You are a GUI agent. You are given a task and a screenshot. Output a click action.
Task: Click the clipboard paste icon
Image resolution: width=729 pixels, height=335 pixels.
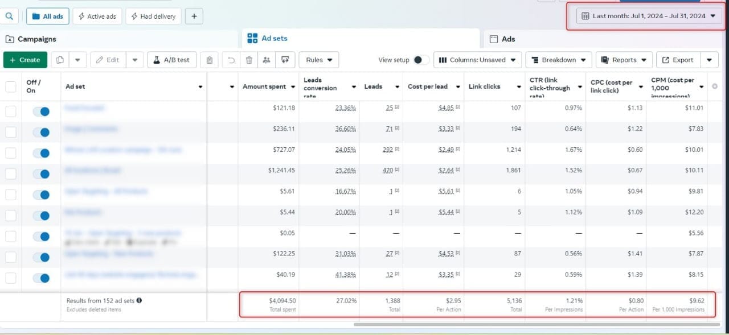pos(210,60)
